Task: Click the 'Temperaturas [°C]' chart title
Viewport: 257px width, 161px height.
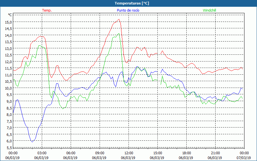Action: (x=132, y=3)
